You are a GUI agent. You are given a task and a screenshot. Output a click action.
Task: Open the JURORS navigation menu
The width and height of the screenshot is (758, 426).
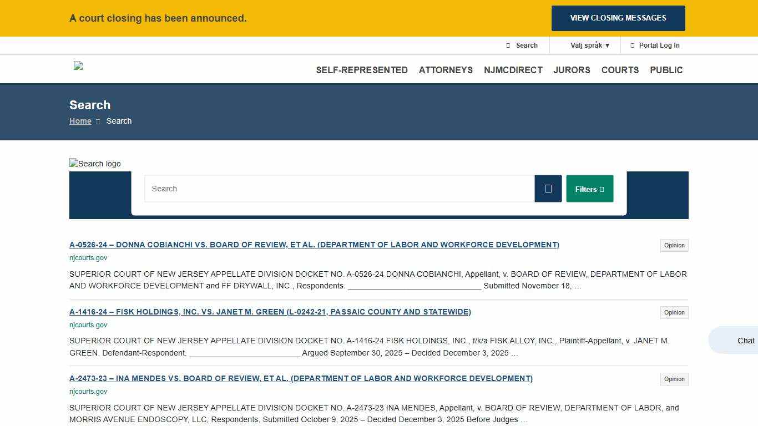[x=572, y=70]
